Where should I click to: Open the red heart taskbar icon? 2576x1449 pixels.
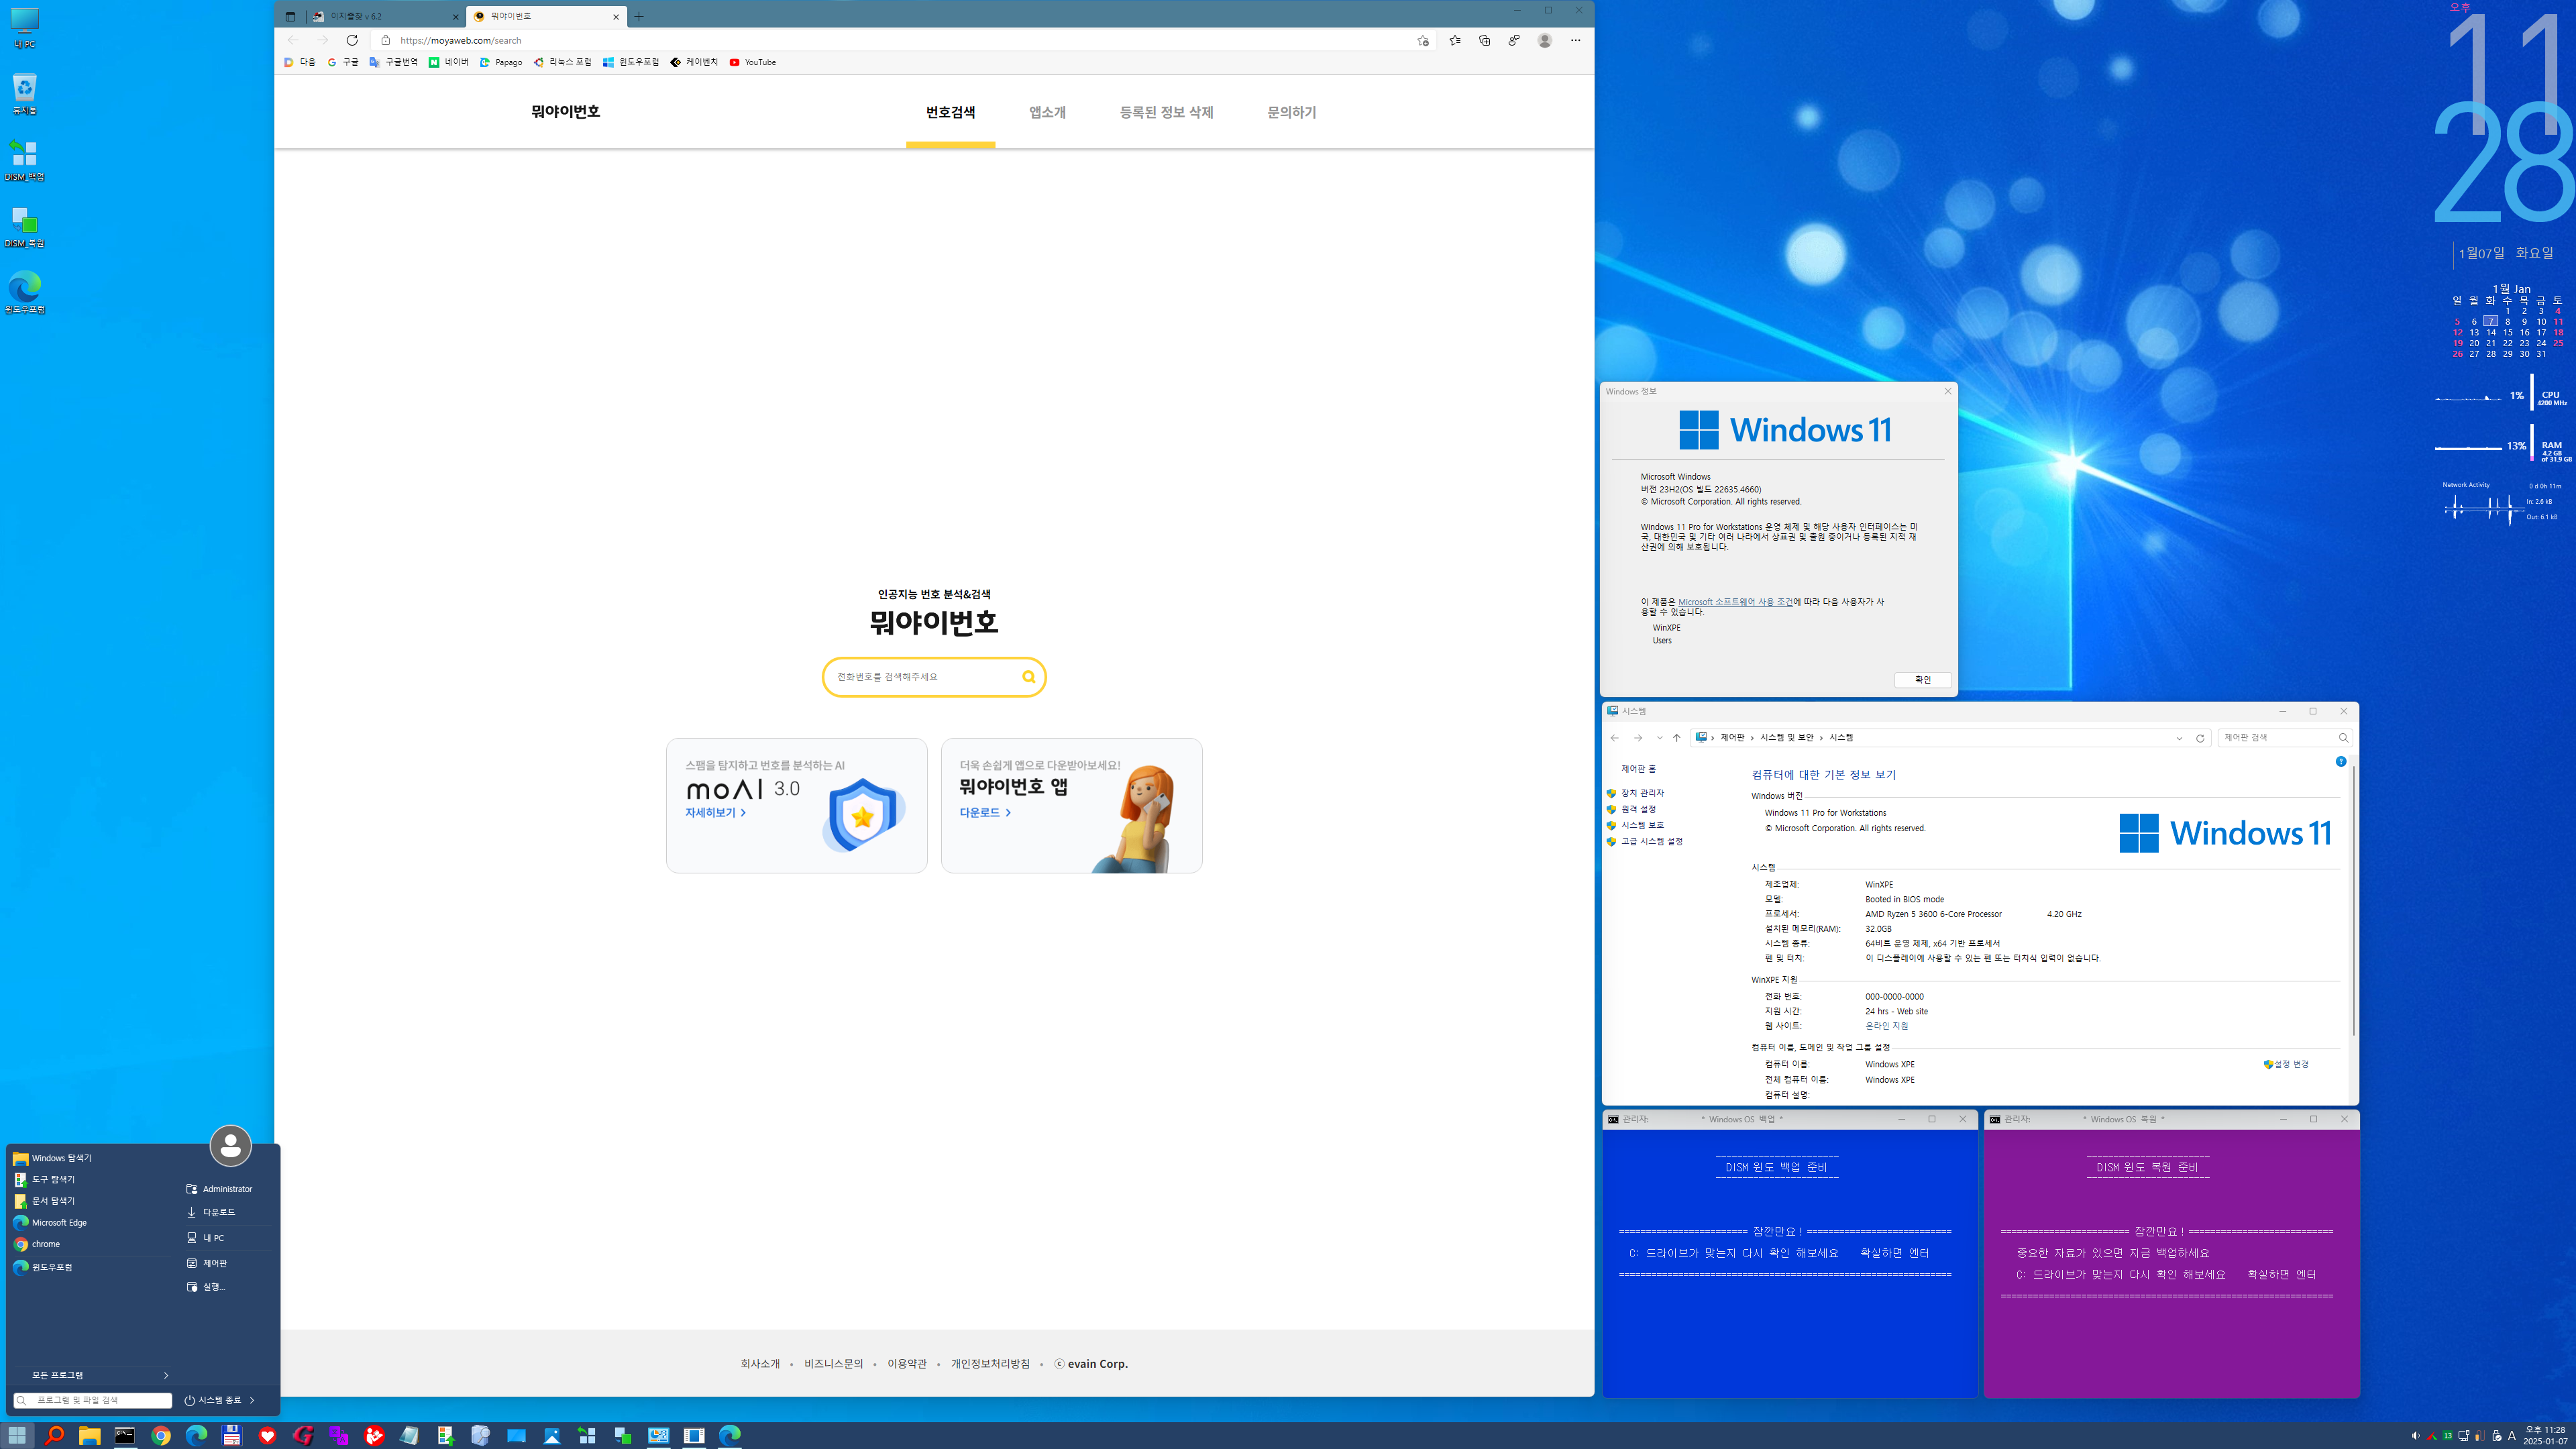[x=267, y=1435]
